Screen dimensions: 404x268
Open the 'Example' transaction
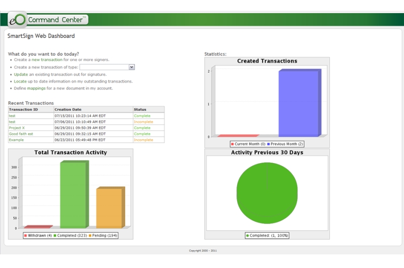16,140
